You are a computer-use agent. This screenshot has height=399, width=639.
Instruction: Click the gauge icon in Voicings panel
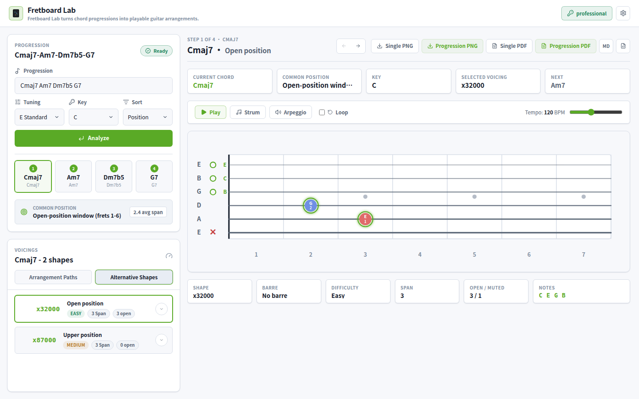(x=169, y=256)
